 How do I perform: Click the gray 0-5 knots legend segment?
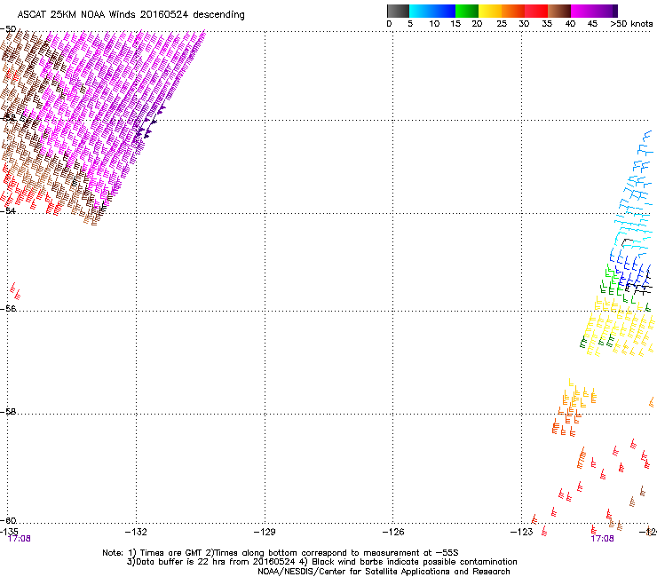[x=398, y=11]
